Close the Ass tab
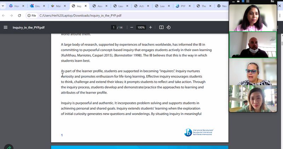Viewport: 283px width, 149px height. point(106,6)
